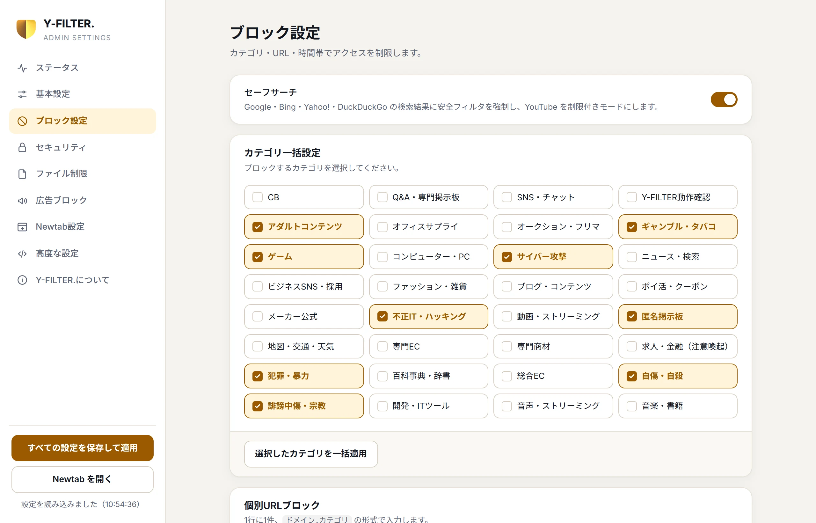The image size is (816, 523).
Task: Open the 基本設定 menu item
Action: click(x=83, y=94)
